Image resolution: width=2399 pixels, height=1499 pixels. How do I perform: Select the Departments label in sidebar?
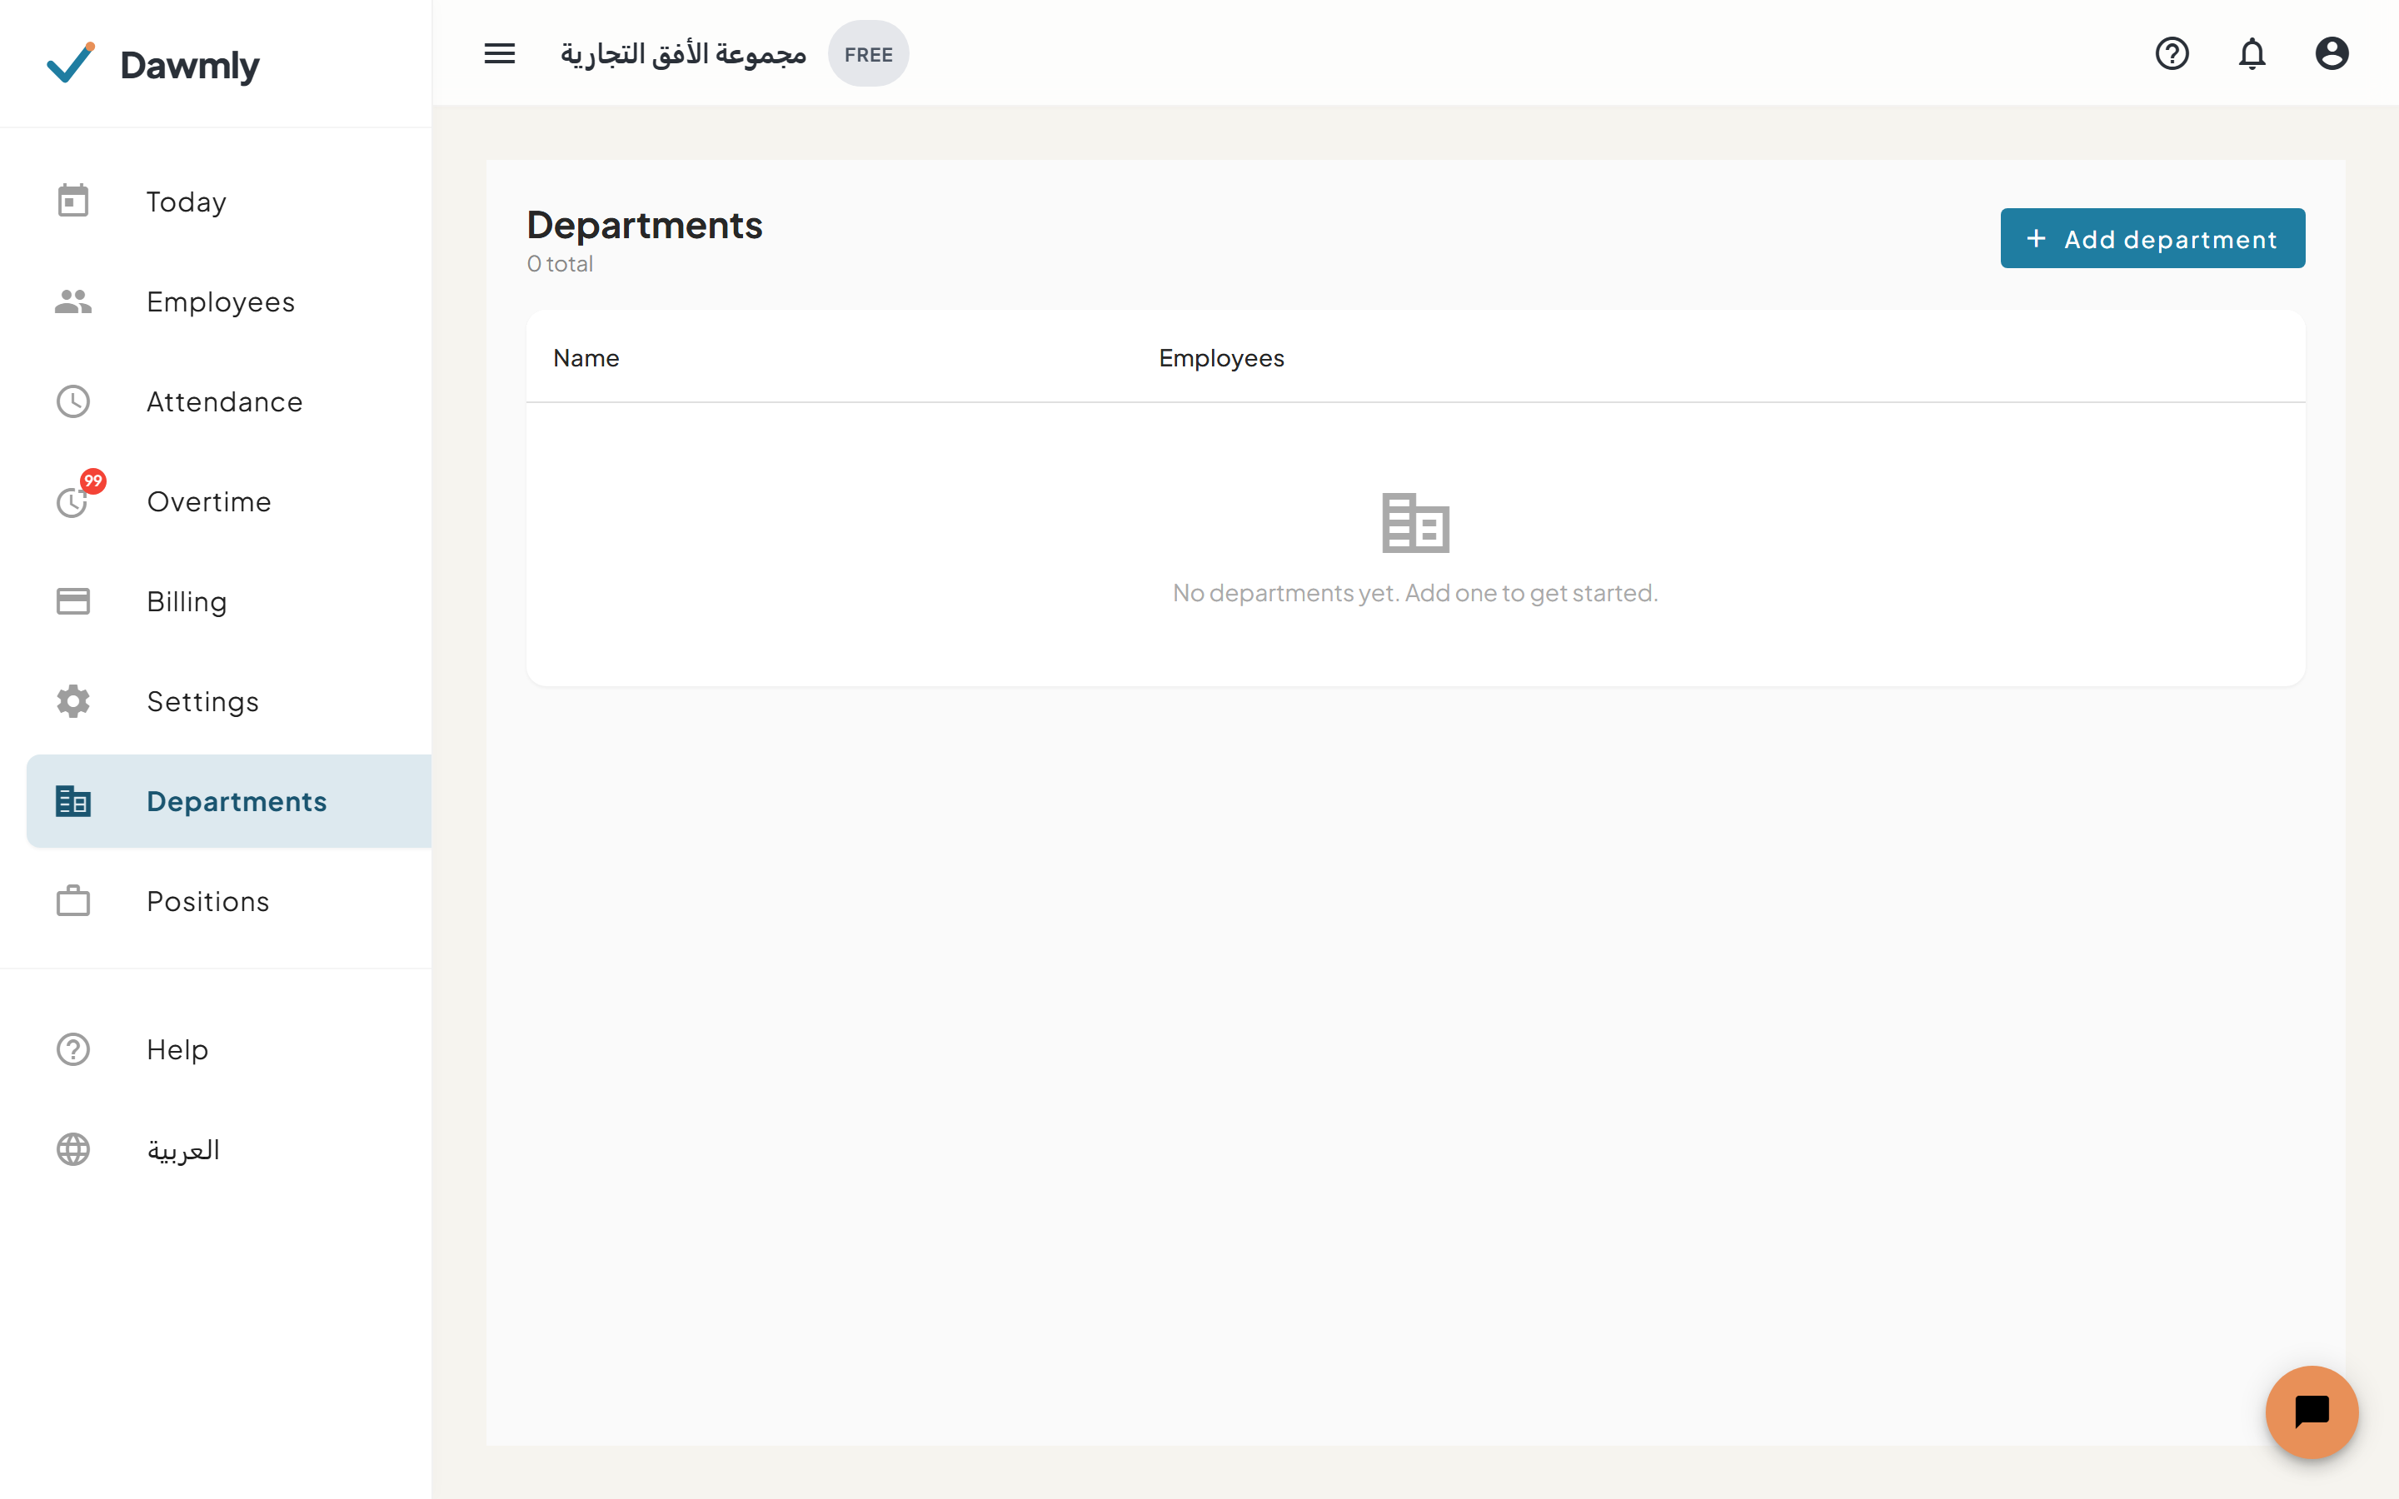[x=237, y=801]
